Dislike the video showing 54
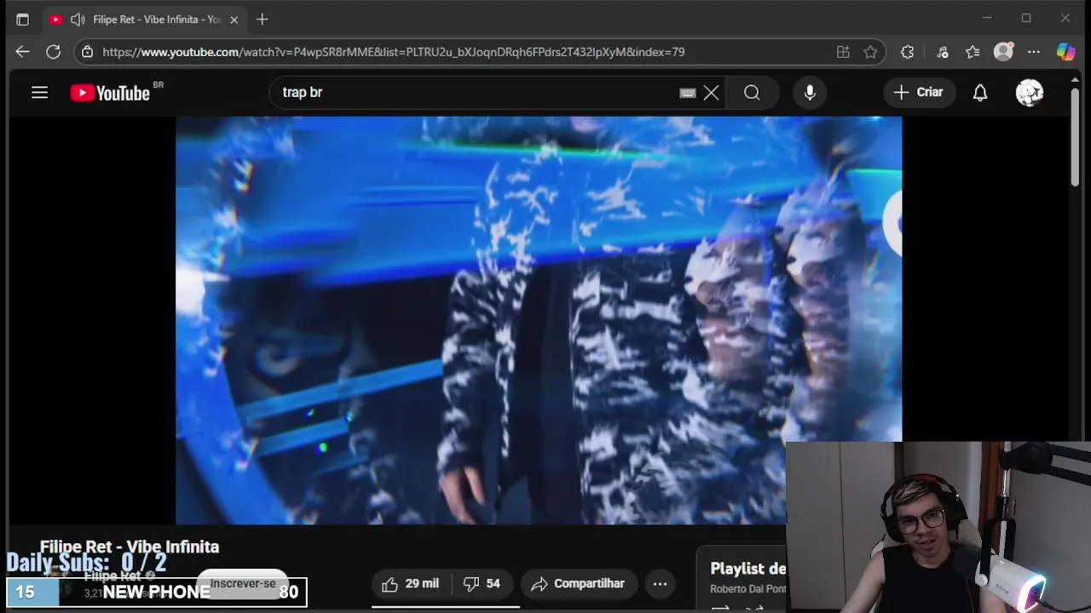The width and height of the screenshot is (1091, 613). point(482,583)
